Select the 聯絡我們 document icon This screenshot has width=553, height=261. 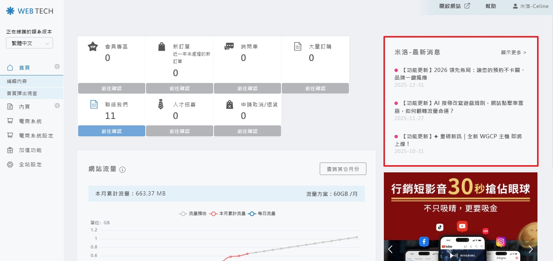coord(93,104)
